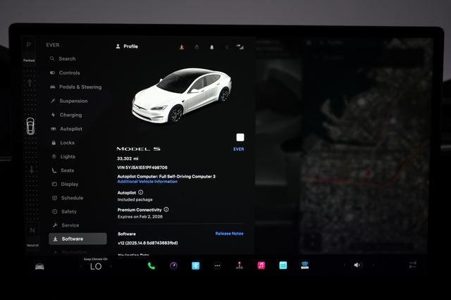451x300 pixels.
Task: Tap the VIN 5YJSA1E51PF498706 text
Action: 142,168
